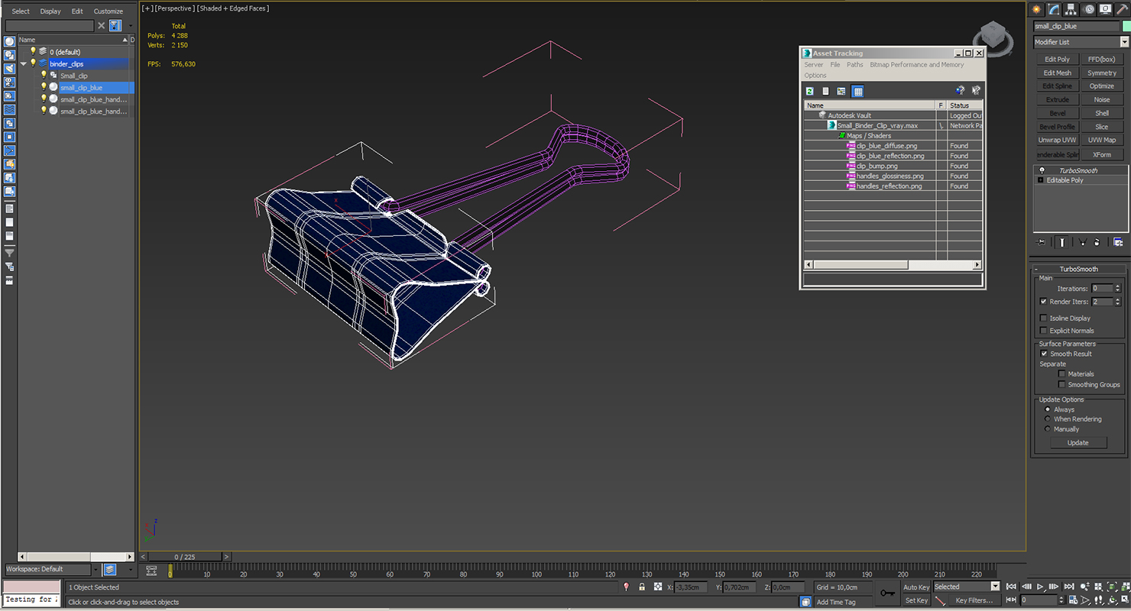The width and height of the screenshot is (1131, 611).
Task: Click Asset Tracking horizontal scrollbar thumb
Action: pos(860,264)
